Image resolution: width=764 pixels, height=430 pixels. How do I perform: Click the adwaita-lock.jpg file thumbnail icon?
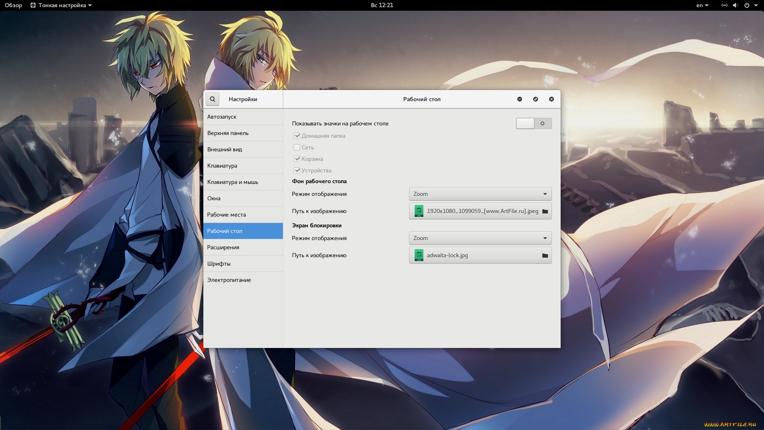pos(419,255)
